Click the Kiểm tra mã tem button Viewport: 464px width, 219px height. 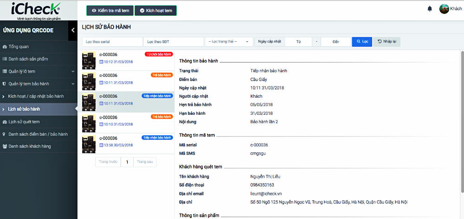coord(110,11)
